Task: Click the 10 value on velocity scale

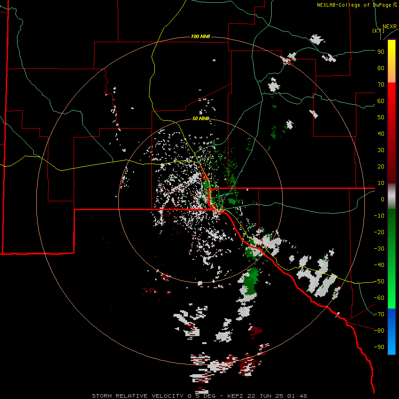Action: 381,183
